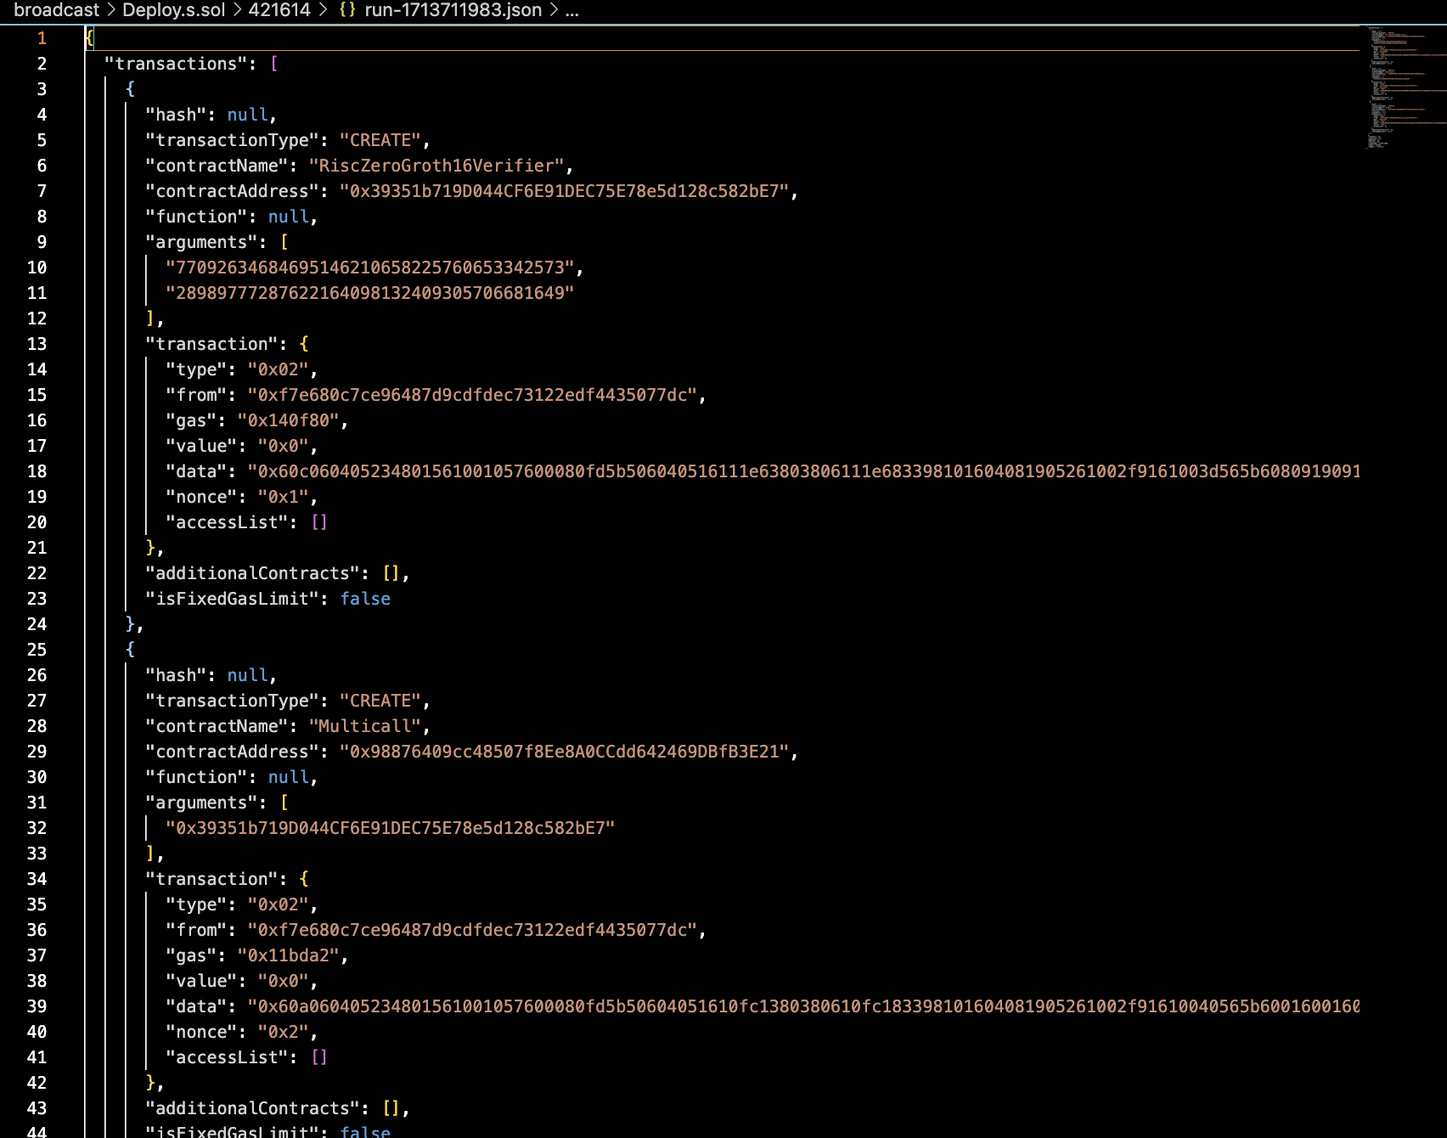
Task: Click argument "0x39351b719D044CF6E91DEC75E78e5d128c582bE7" on line 32
Action: (x=391, y=828)
